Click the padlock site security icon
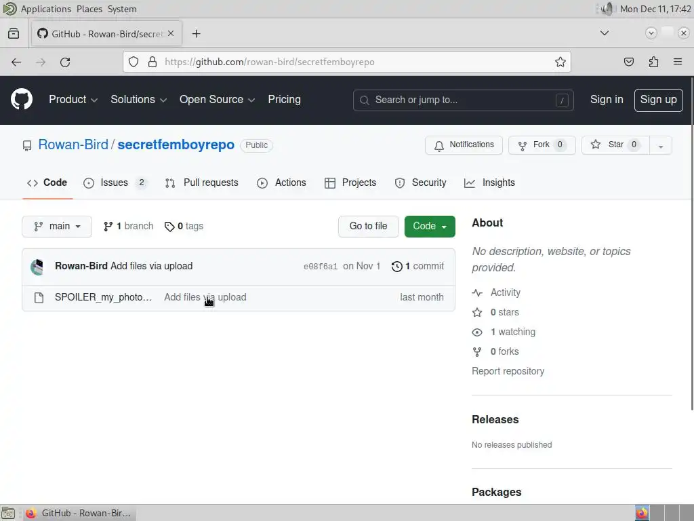694x521 pixels. tap(152, 62)
